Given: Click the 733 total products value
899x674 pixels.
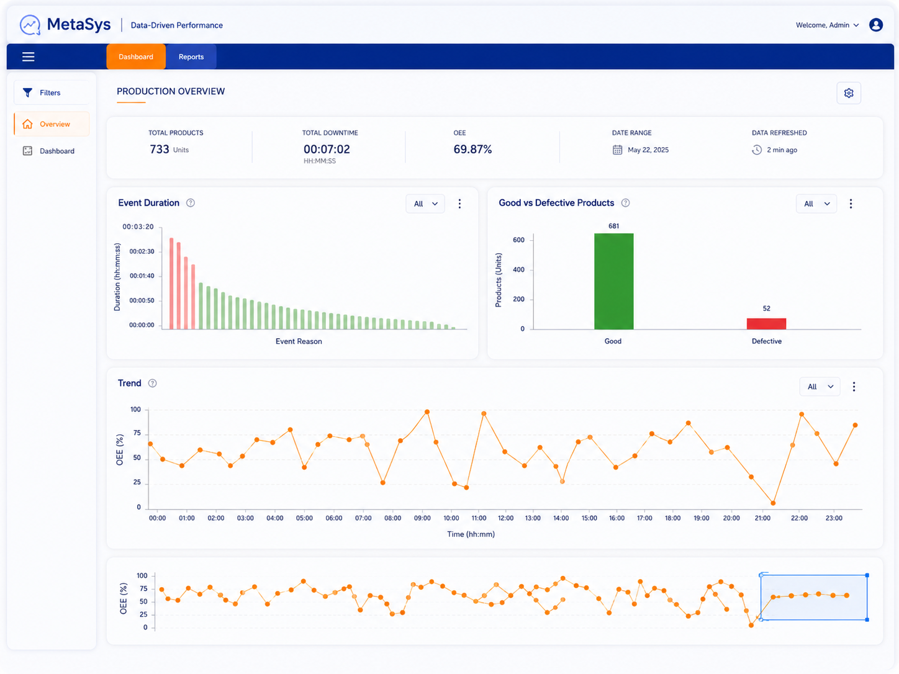Looking at the screenshot, I should 160,150.
